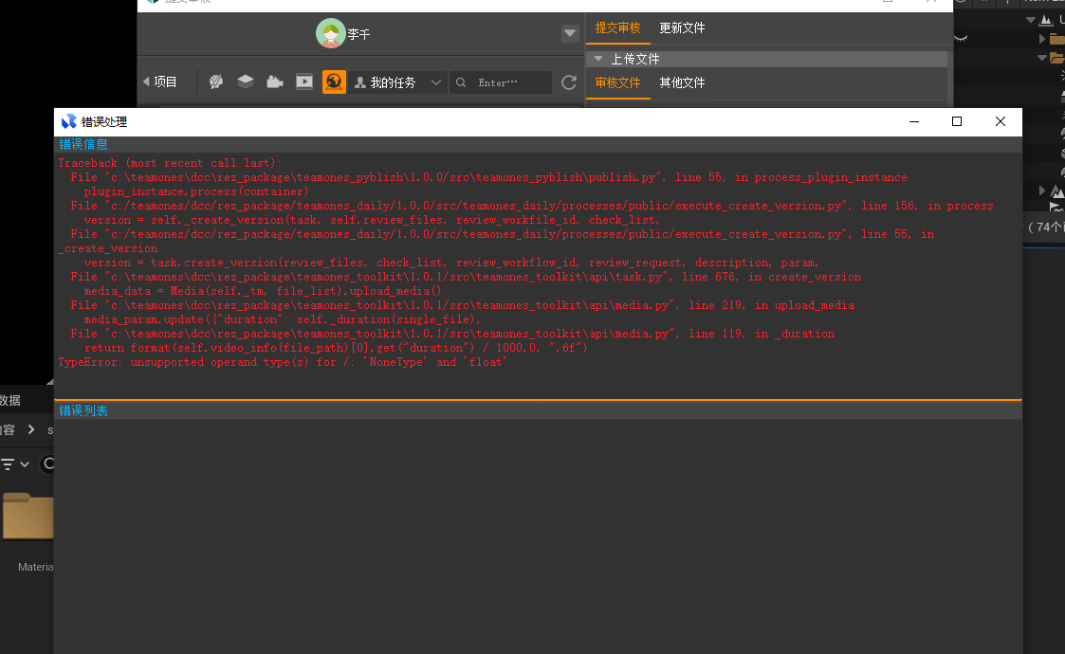Close the 错误处理 error dialog
This screenshot has width=1065, height=654.
1000,121
